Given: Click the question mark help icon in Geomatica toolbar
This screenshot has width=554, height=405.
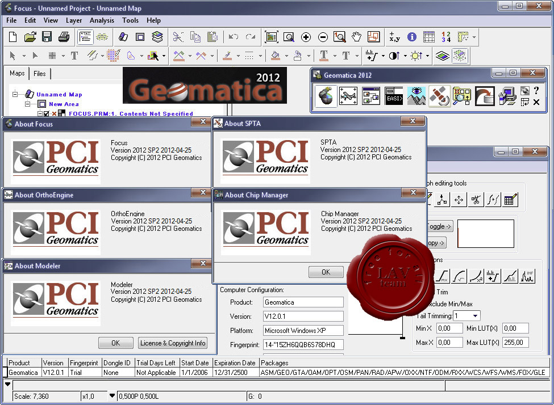Looking at the screenshot, I should click(x=536, y=91).
